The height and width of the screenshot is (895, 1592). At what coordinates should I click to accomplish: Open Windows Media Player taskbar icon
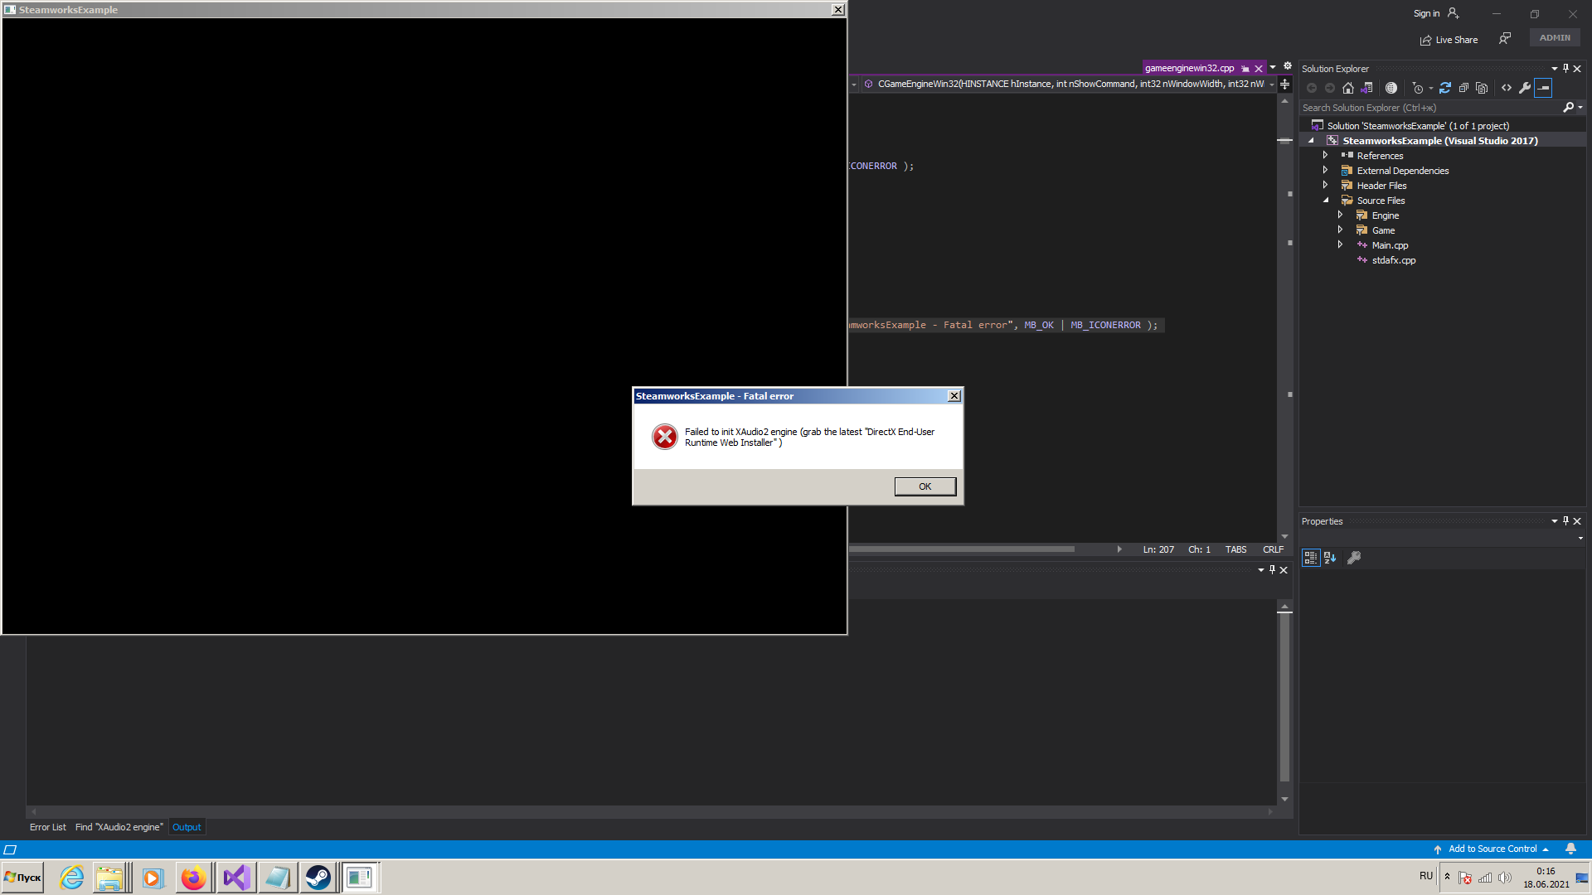[x=152, y=878]
